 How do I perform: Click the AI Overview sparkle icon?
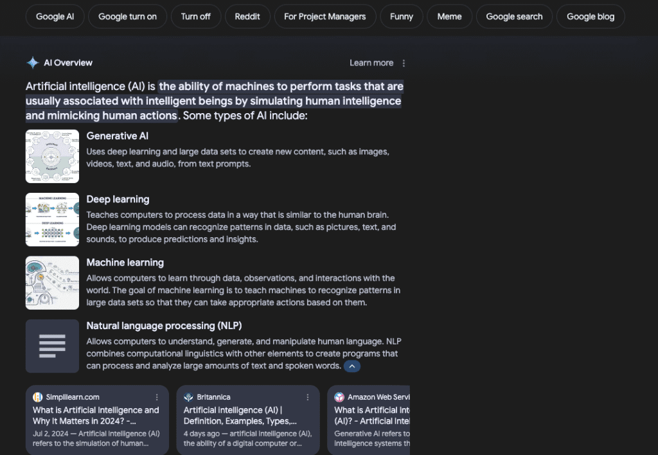click(33, 62)
